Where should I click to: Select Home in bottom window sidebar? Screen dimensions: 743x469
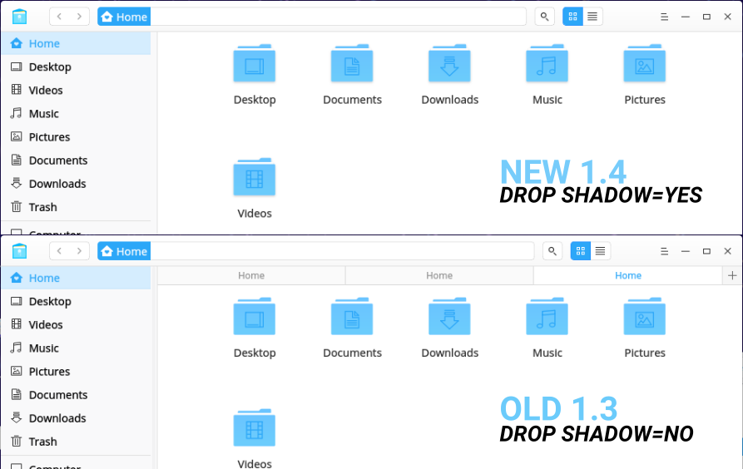[x=76, y=278]
